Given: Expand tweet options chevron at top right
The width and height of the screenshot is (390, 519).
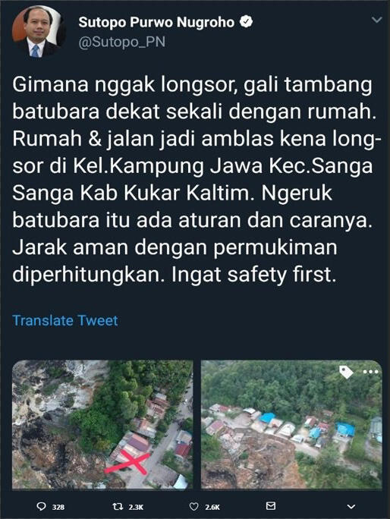Looking at the screenshot, I should coord(377,20).
